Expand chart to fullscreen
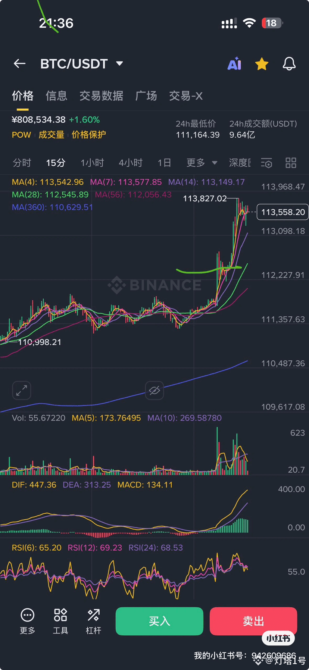309x670 pixels. point(22,391)
